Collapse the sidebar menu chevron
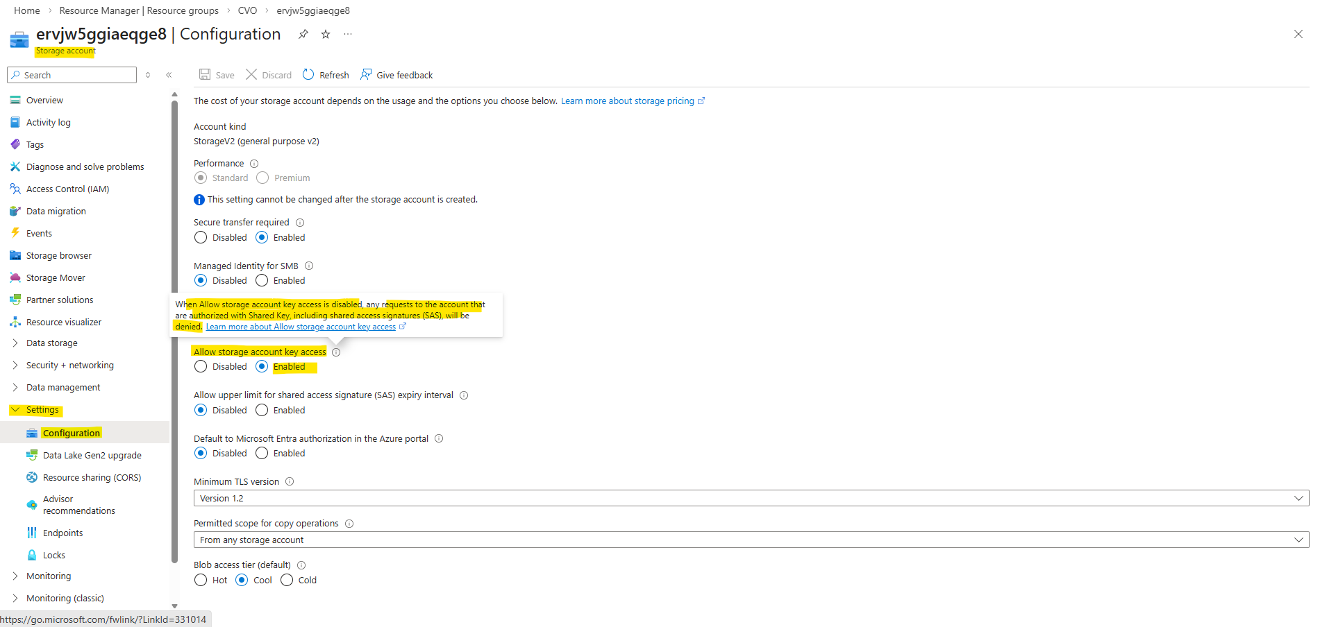The height and width of the screenshot is (627, 1320). (169, 75)
